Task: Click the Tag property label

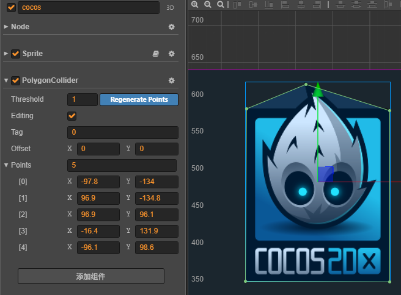Action: pyautogui.click(x=17, y=132)
